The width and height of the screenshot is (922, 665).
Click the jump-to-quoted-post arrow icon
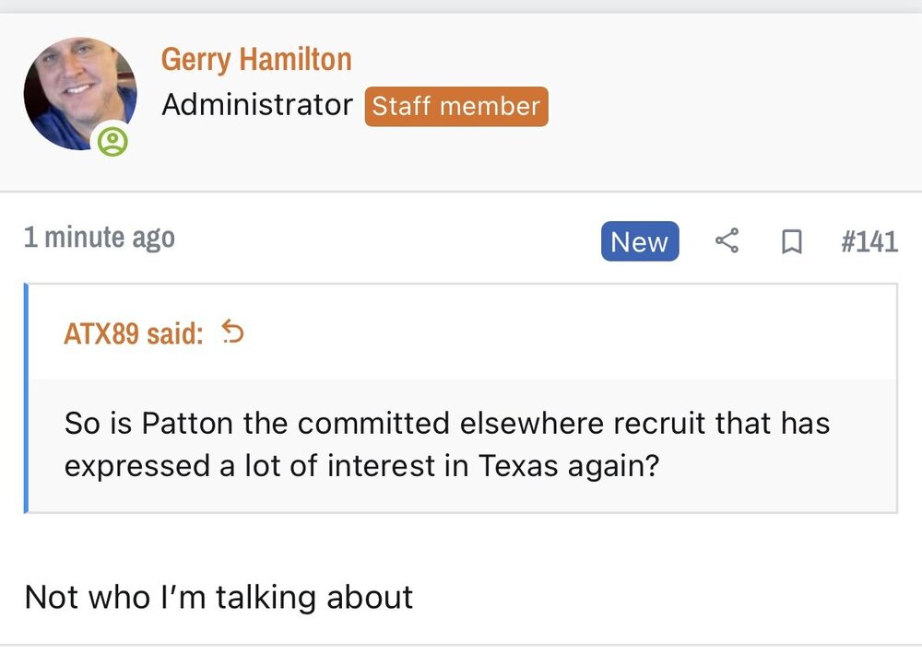[x=233, y=333]
